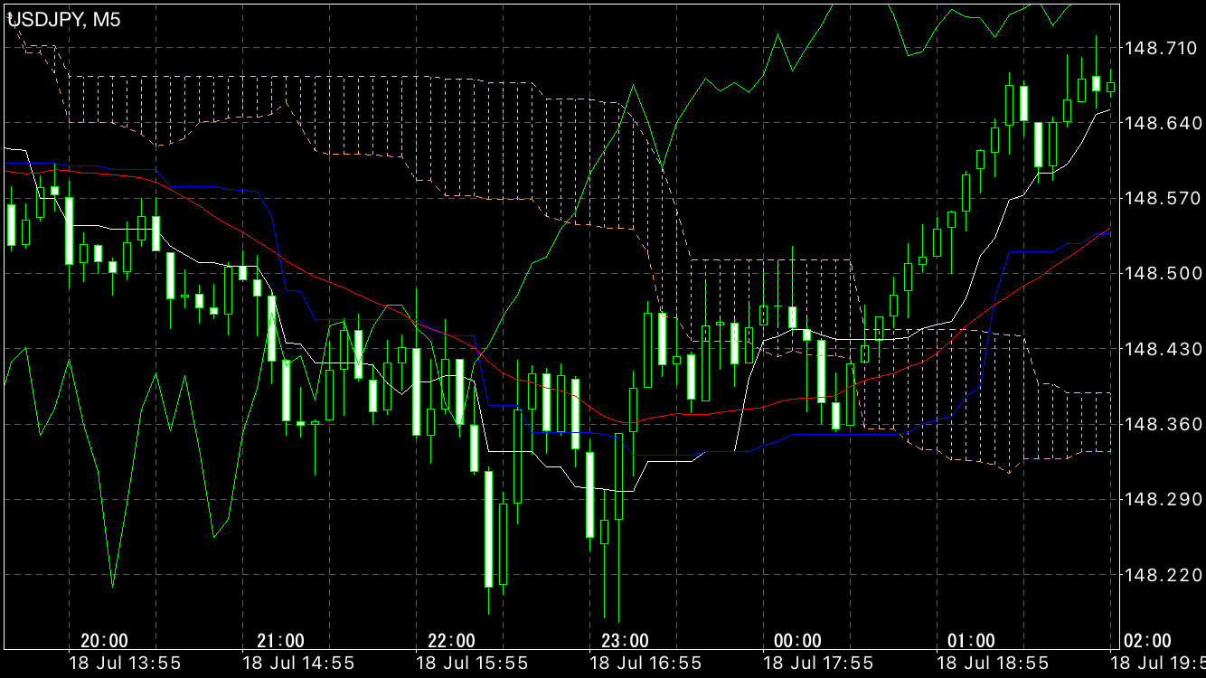This screenshot has height=678, width=1206.
Task: Select the 148.360 price label
Action: pos(1164,423)
